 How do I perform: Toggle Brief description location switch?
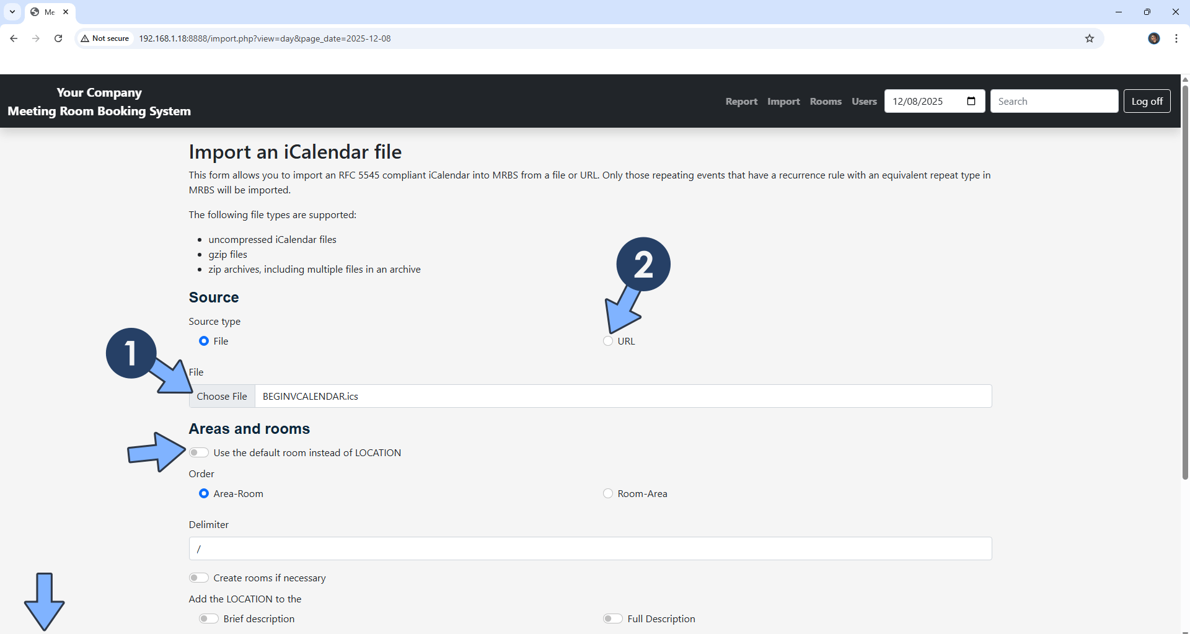[x=209, y=619]
